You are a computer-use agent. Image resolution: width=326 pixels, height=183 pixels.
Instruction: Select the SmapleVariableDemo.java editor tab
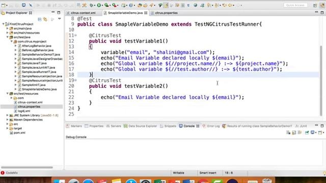click(125, 13)
